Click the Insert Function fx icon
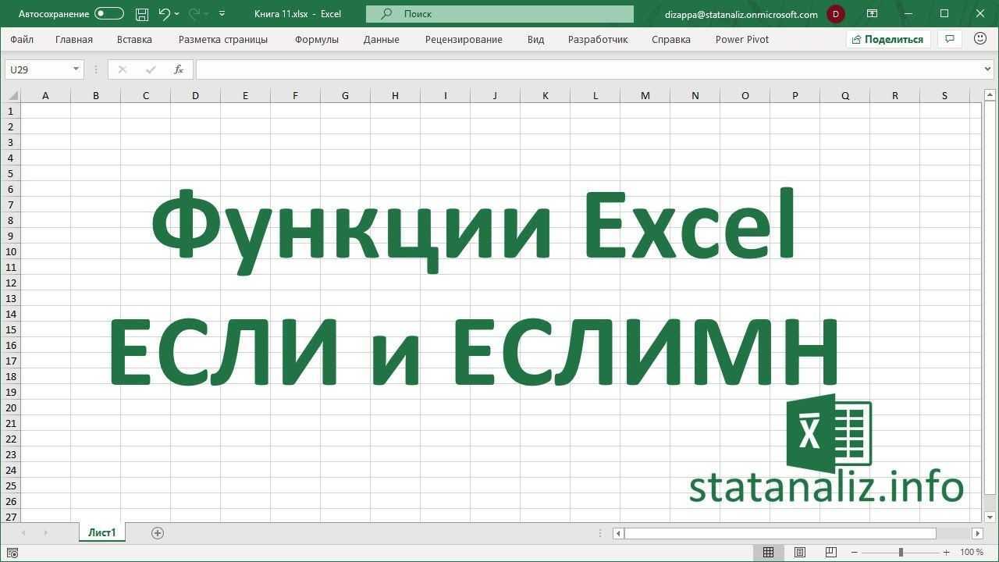The height and width of the screenshot is (562, 999). (x=178, y=69)
